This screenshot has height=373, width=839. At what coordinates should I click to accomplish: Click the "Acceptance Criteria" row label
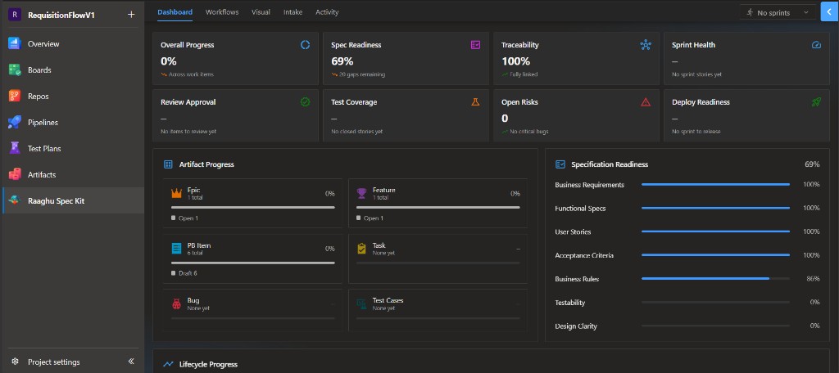pyautogui.click(x=584, y=255)
